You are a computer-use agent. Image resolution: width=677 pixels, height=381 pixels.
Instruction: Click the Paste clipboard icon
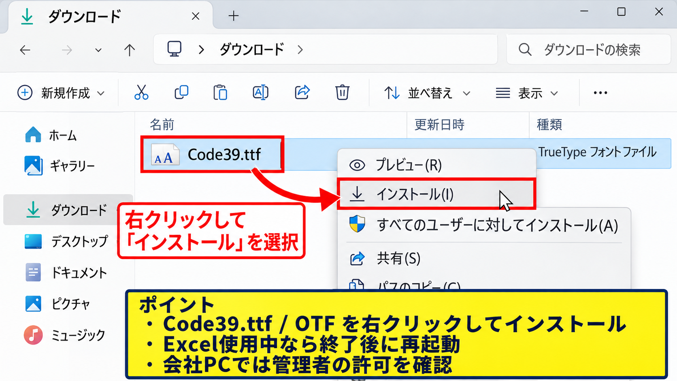tap(220, 92)
